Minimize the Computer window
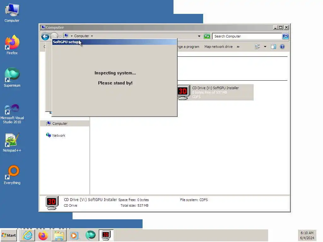The width and height of the screenshot is (323, 242). pos(275,27)
